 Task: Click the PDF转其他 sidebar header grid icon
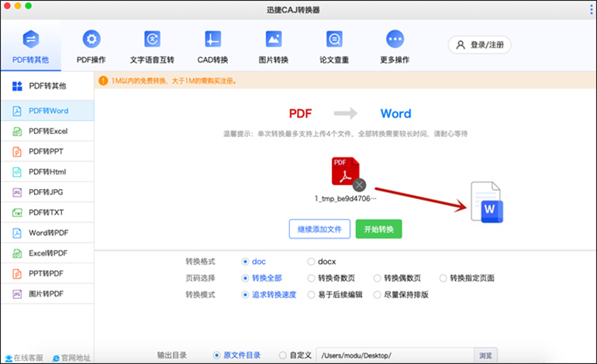click(x=17, y=86)
